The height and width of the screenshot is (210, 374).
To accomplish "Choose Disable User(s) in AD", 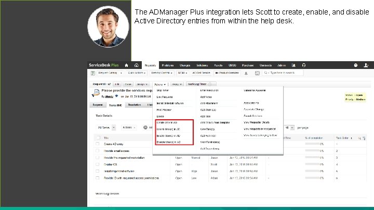I will click(x=169, y=142).
